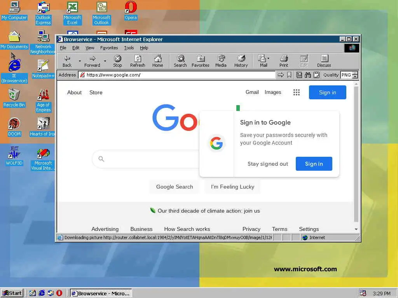Stop page loading with Stop button
This screenshot has height=298, width=398.
pyautogui.click(x=117, y=61)
